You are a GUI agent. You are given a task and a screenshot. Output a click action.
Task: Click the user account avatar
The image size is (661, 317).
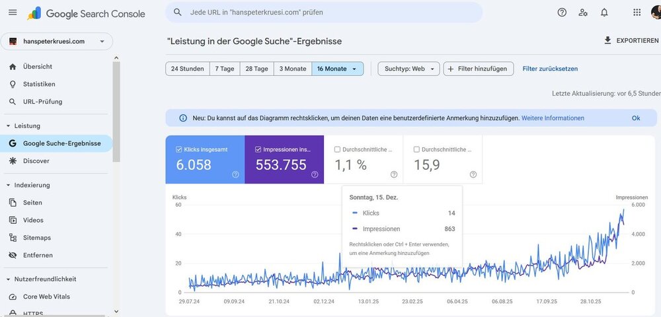pyautogui.click(x=656, y=12)
